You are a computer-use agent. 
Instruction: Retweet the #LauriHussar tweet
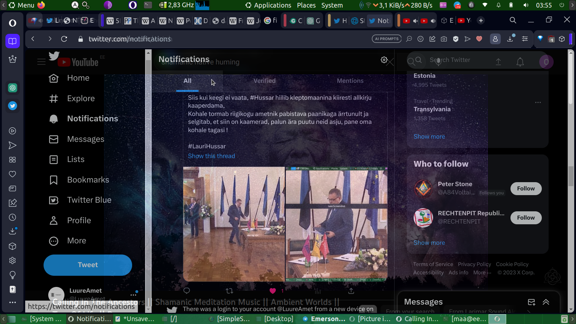[229, 291]
